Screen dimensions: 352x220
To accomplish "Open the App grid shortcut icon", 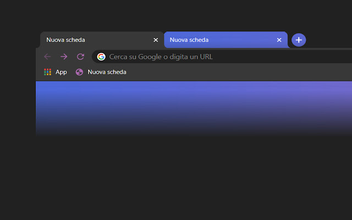I will [x=48, y=72].
